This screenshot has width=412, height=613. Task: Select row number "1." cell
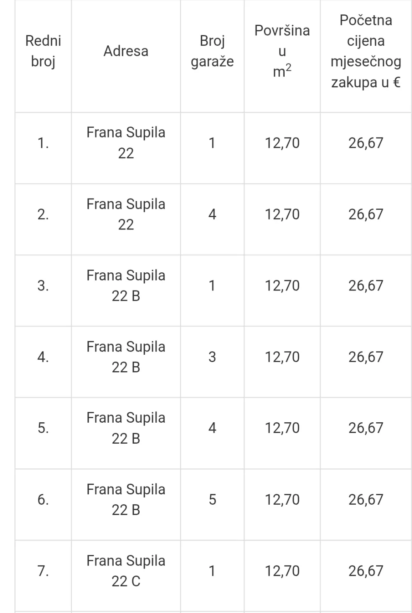pos(43,143)
